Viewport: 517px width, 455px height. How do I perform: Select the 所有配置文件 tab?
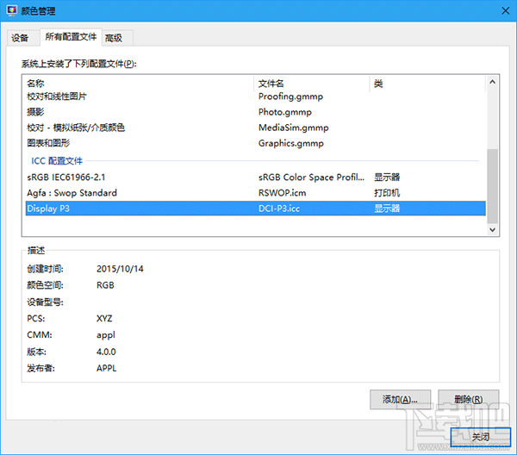coord(71,36)
